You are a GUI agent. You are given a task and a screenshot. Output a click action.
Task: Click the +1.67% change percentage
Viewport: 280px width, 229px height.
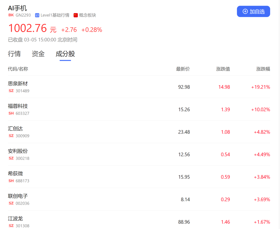click(262, 222)
